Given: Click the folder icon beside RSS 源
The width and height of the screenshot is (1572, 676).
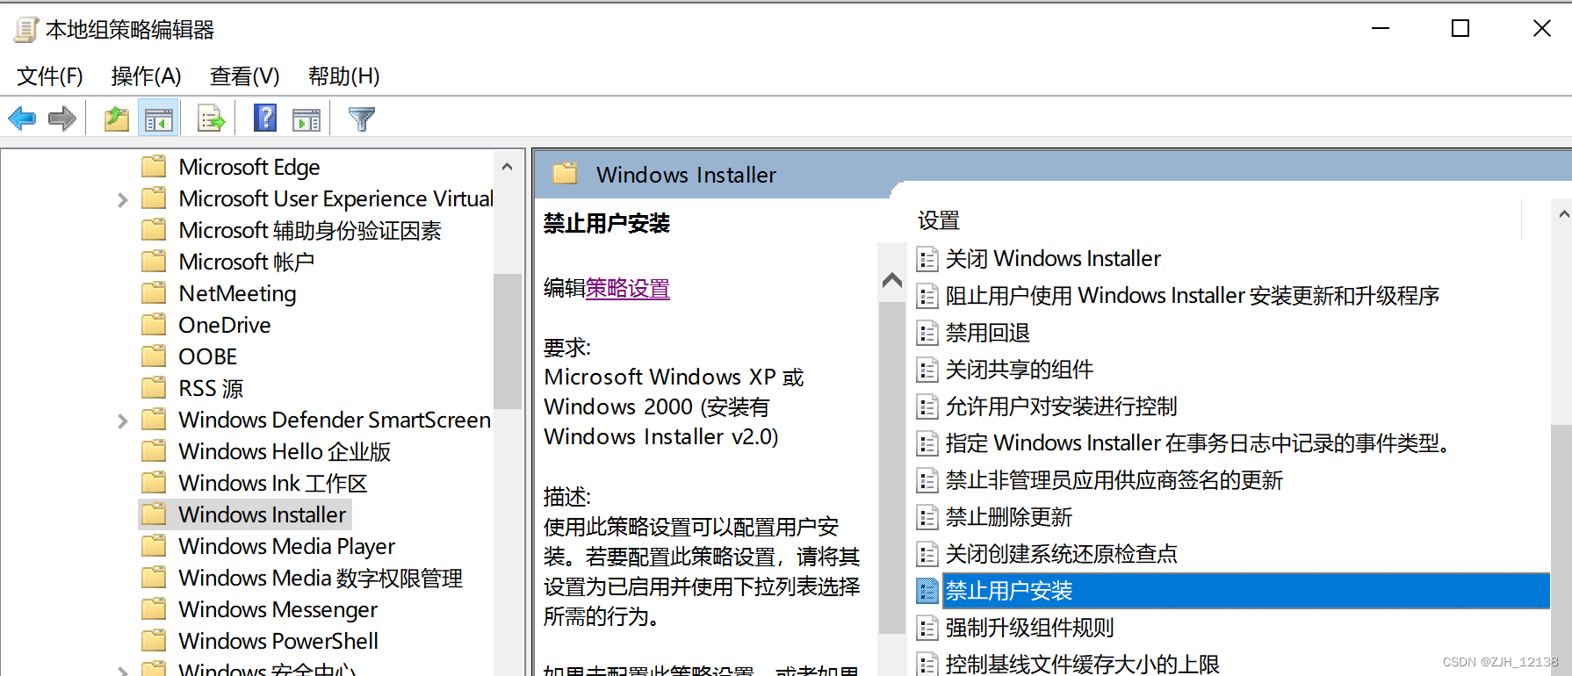Looking at the screenshot, I should coord(155,387).
